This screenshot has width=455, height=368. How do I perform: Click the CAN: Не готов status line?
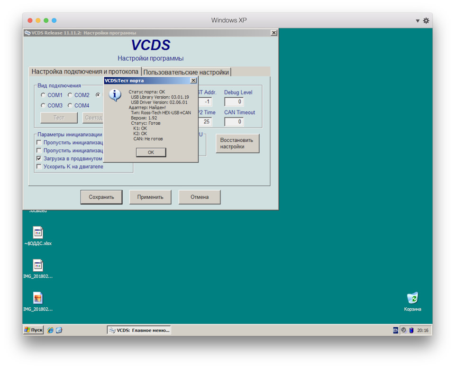tap(148, 139)
